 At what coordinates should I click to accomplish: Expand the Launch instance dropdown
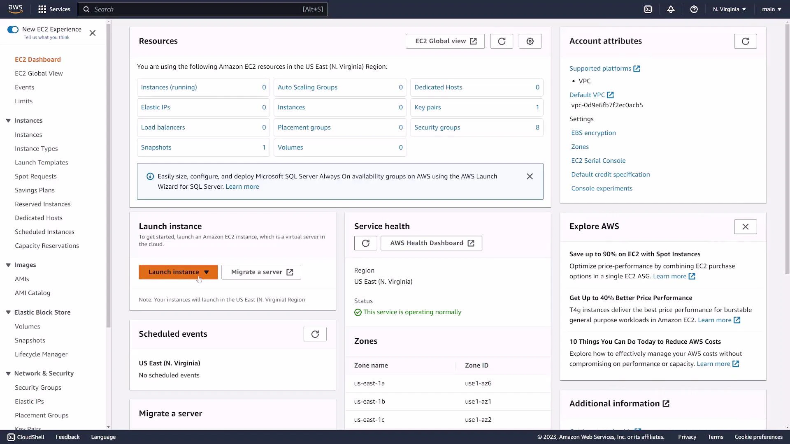pos(206,272)
